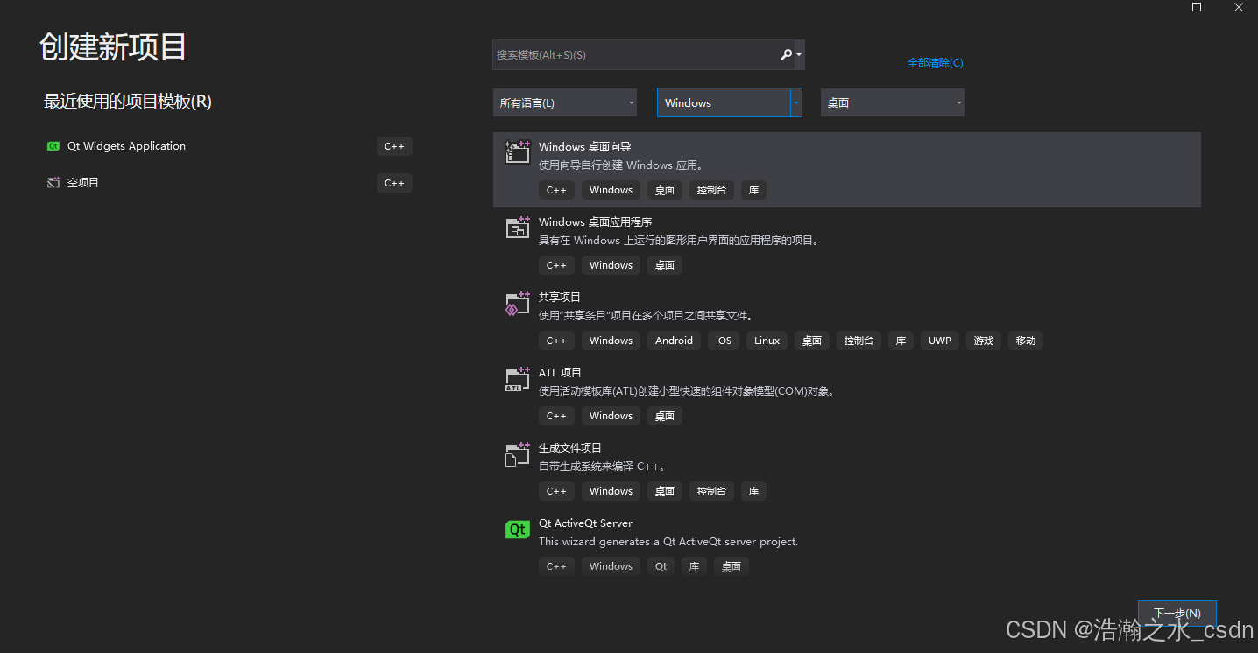Click the Qt Widgets Application recent icon

(x=53, y=146)
